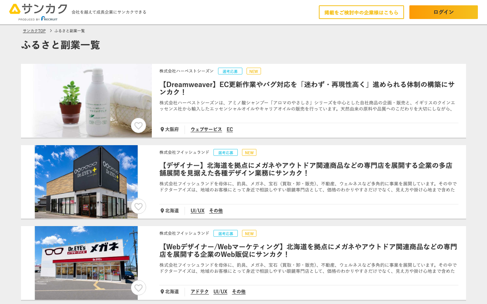The width and height of the screenshot is (487, 304).
Task: Click ふるさと副業一覧 in the breadcrumb
Action: click(70, 31)
